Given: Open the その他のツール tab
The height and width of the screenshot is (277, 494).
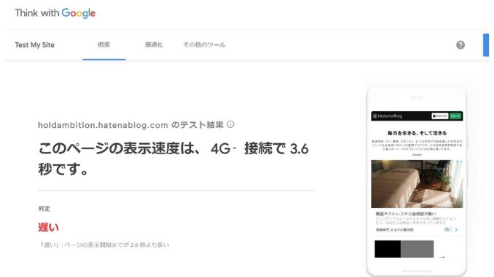Looking at the screenshot, I should point(205,44).
